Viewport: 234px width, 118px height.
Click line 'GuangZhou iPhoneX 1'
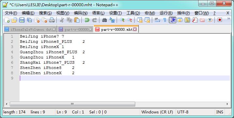[x=47, y=57]
